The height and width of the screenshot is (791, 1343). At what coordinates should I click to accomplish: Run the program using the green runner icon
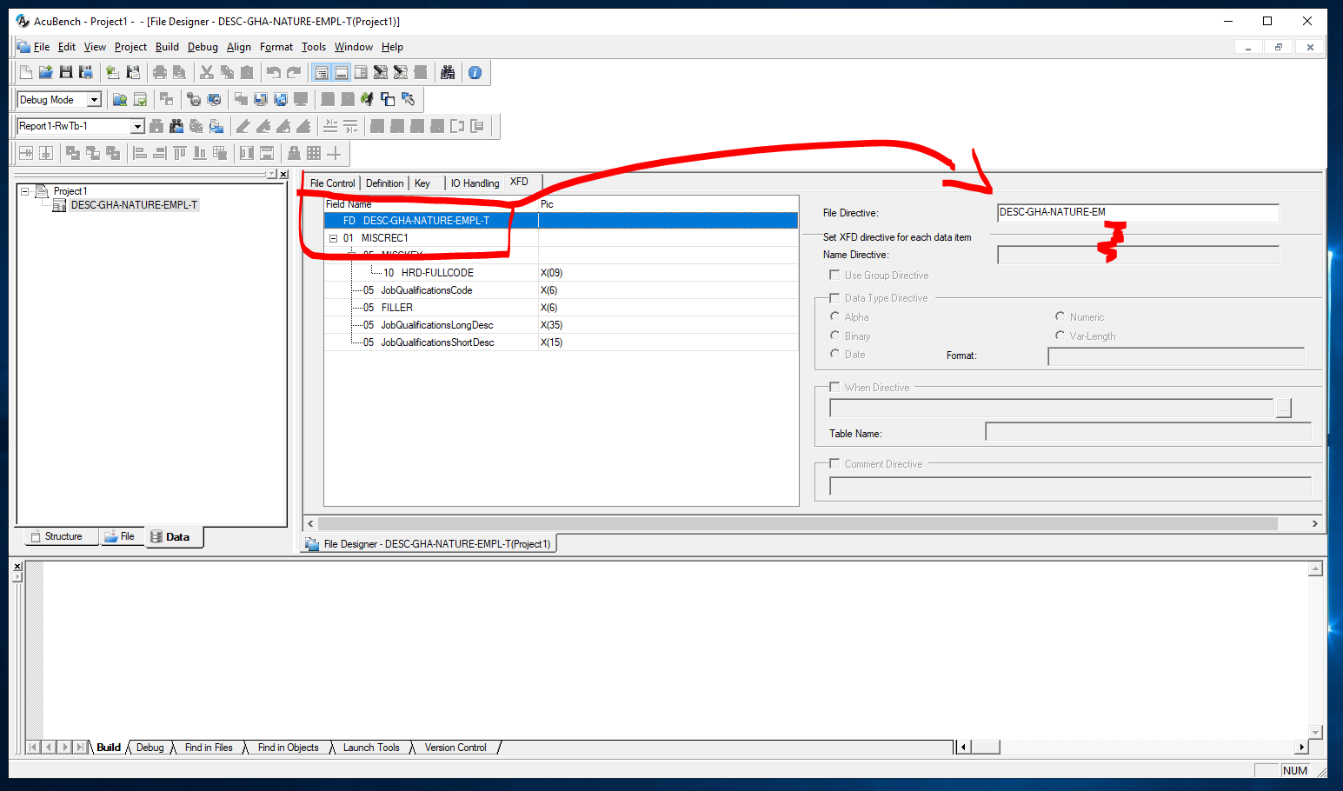[x=368, y=99]
